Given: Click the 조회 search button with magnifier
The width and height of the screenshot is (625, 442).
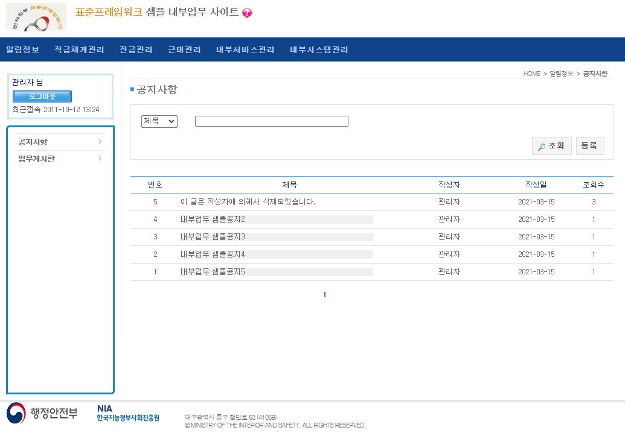Looking at the screenshot, I should click(x=551, y=146).
